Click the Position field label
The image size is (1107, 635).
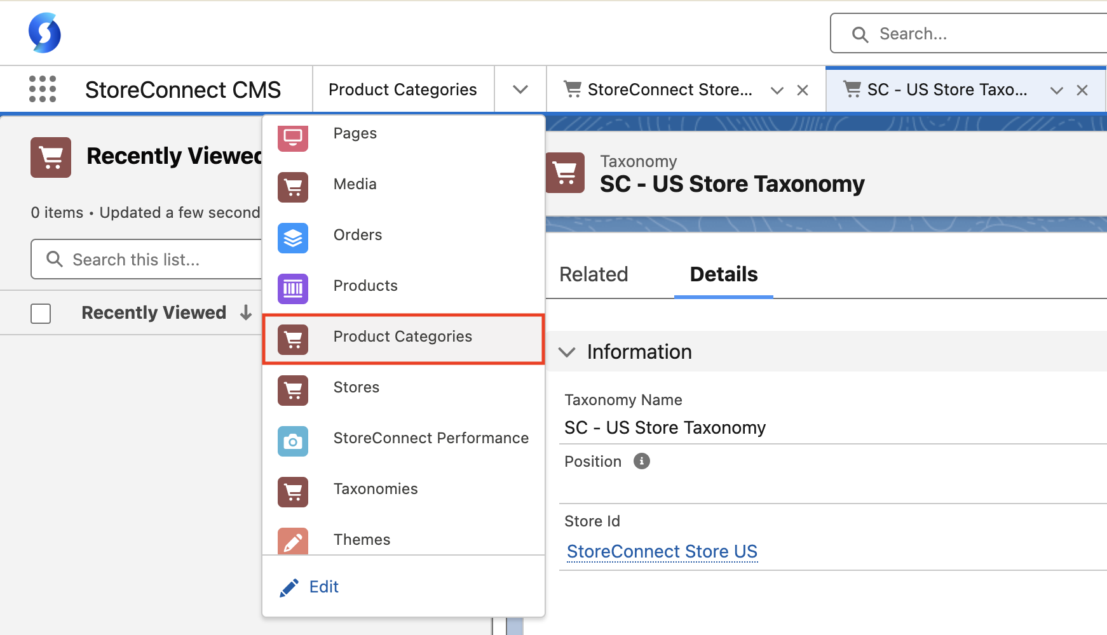pos(593,461)
